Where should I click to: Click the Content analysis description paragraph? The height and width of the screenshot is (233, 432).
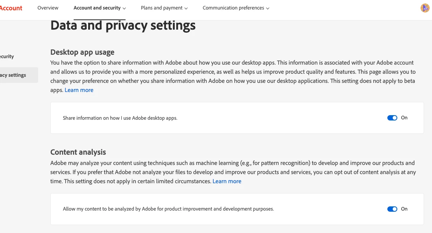[229, 172]
